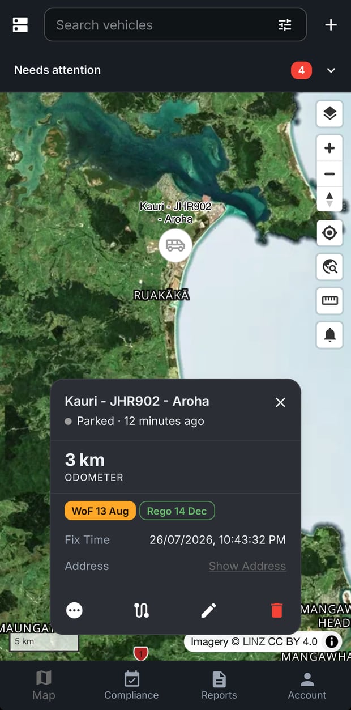Viewport: 351px width, 710px height.
Task: Open the globe search map tool
Action: pos(329,266)
